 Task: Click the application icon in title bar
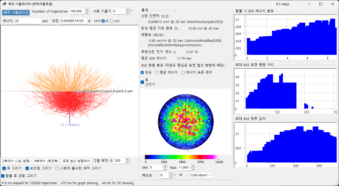point(4,4)
